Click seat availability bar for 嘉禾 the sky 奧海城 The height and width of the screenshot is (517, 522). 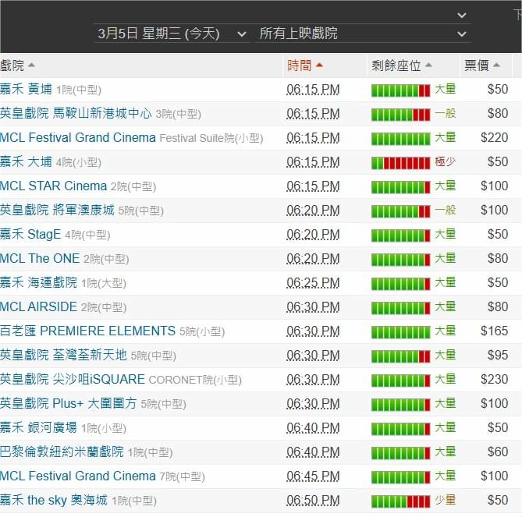pos(401,501)
